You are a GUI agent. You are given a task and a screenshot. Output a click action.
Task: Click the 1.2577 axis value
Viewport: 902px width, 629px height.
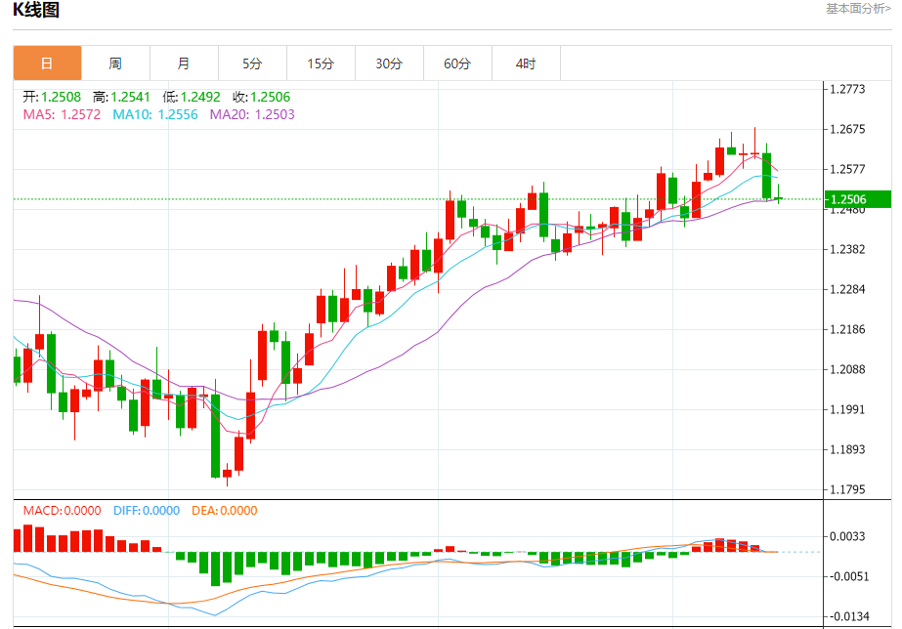click(846, 169)
